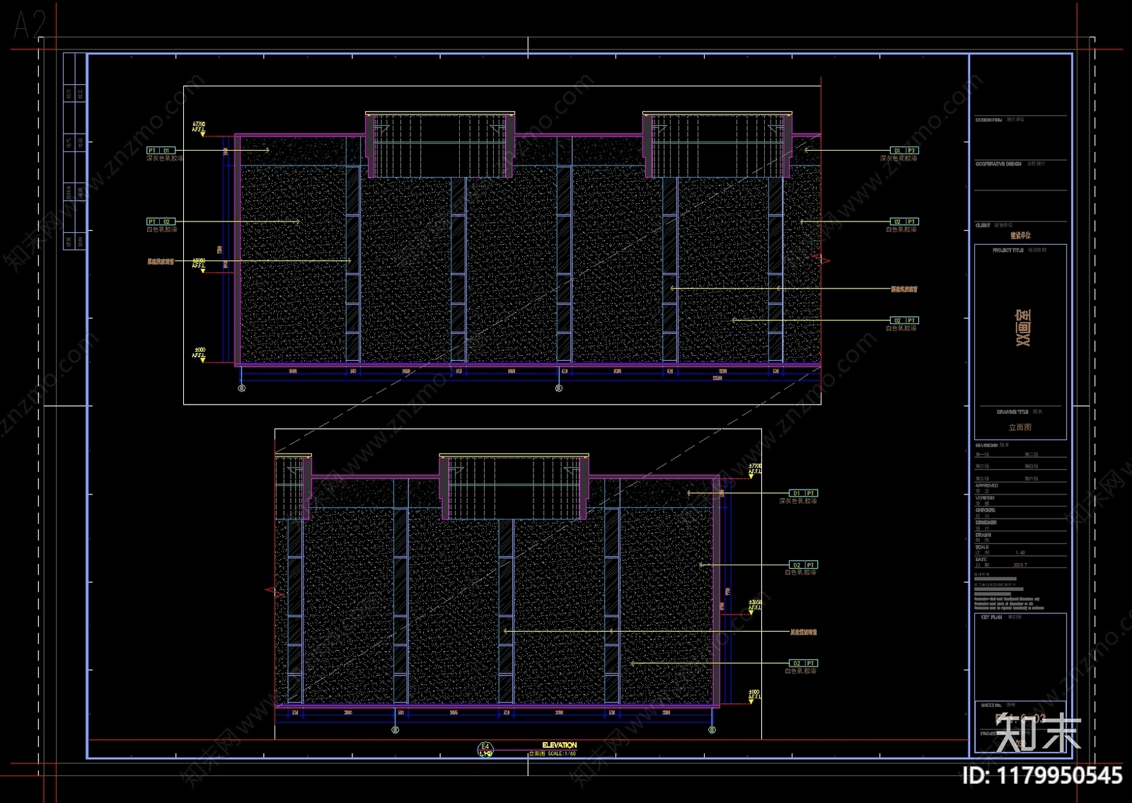Select the PT 01 tag left of upper elevation
Screen dimensions: 1132x803
click(x=161, y=151)
